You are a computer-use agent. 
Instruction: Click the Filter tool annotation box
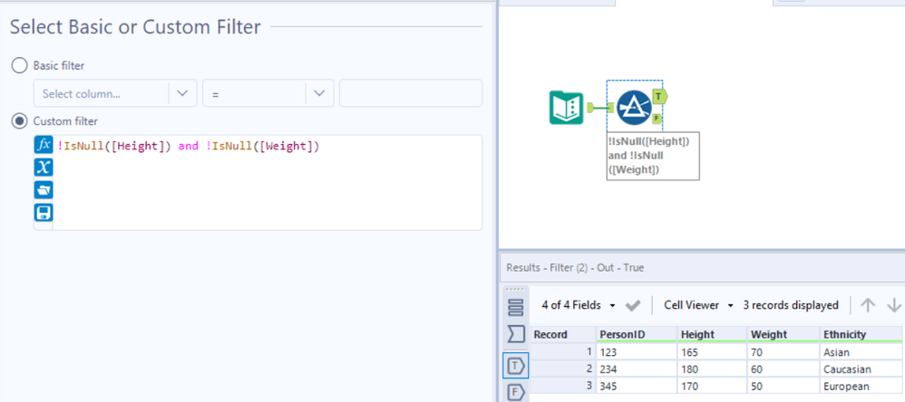653,156
